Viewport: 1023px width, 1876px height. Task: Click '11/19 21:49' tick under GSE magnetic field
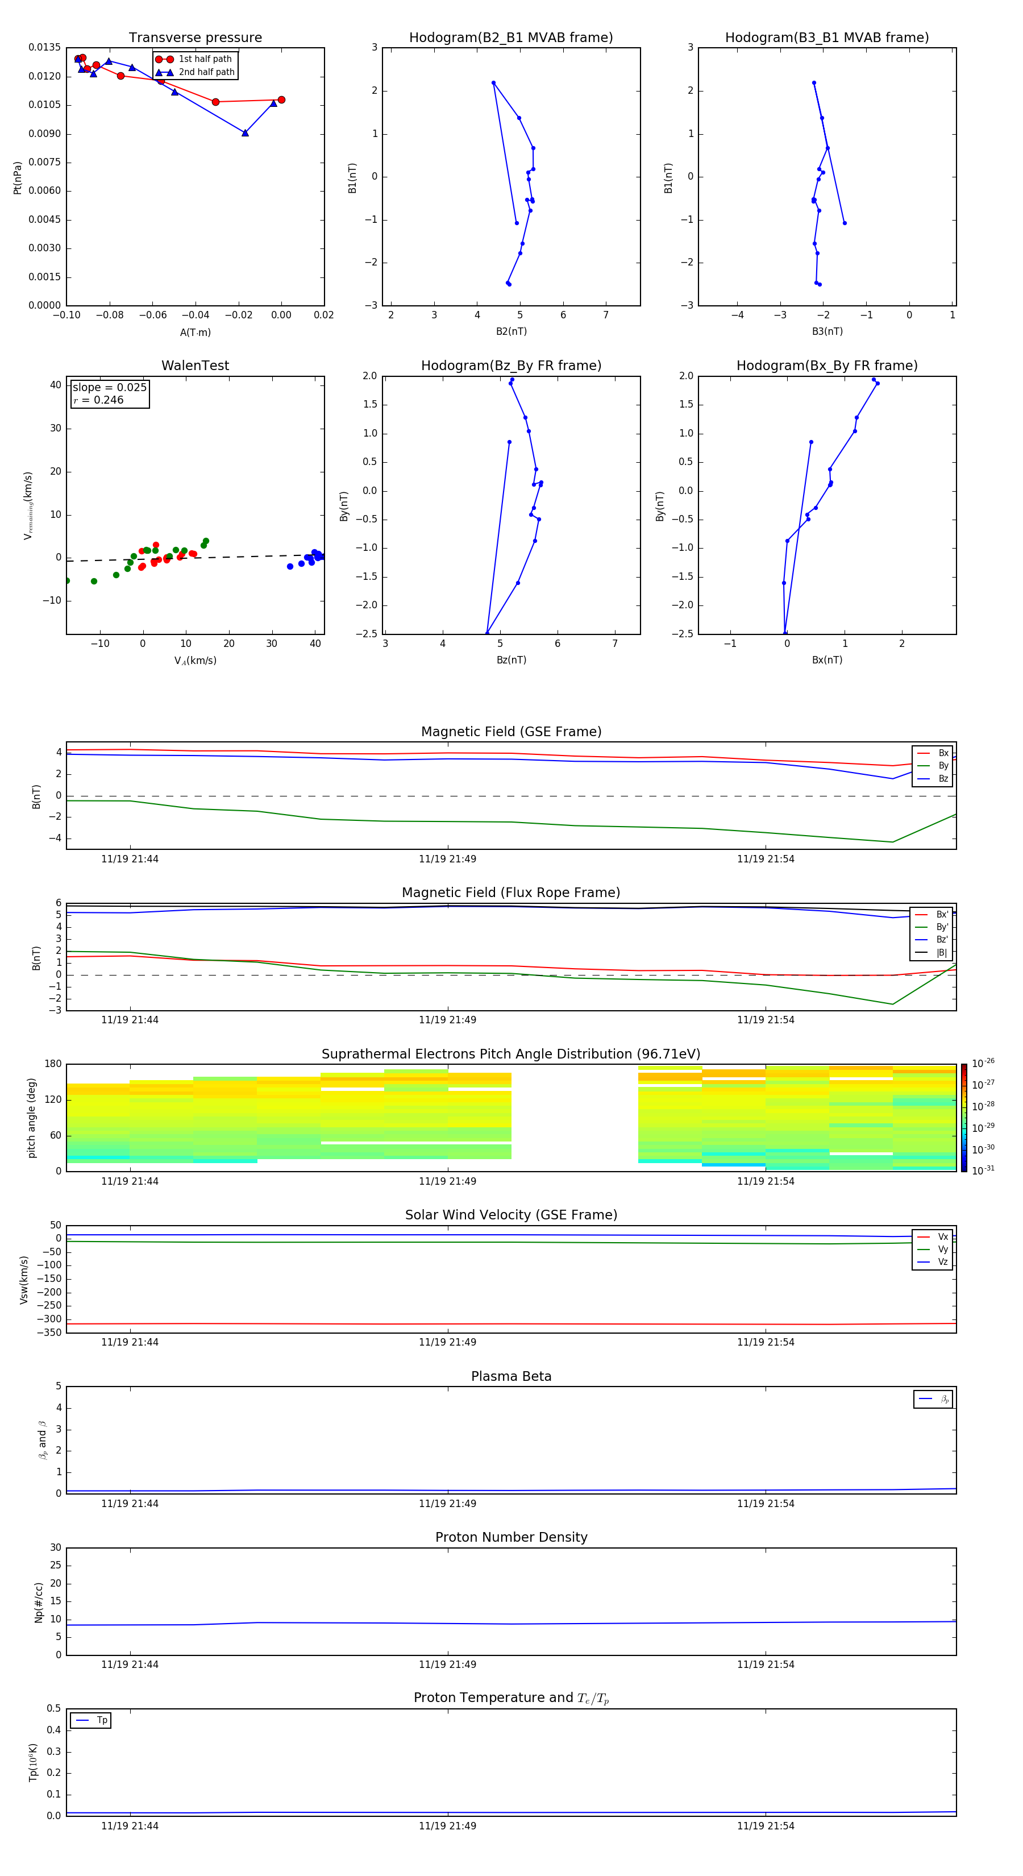(x=447, y=860)
